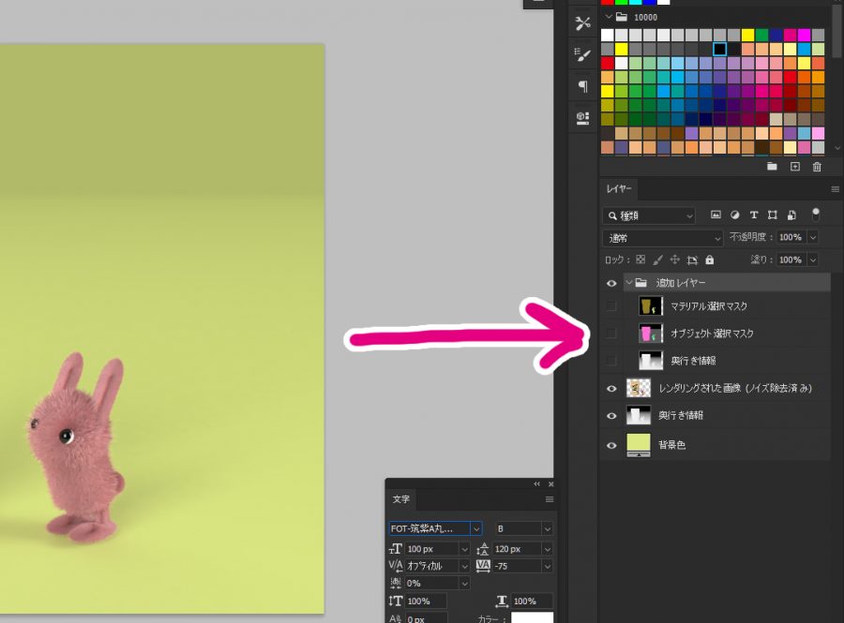Click the lock all layer icon
844x623 pixels.
coord(709,260)
